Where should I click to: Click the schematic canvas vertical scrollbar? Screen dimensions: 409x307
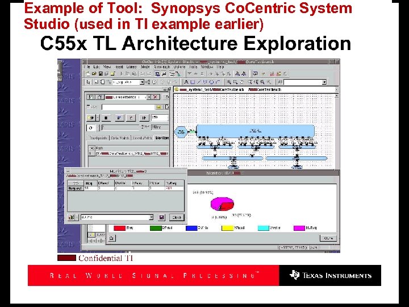click(x=337, y=131)
